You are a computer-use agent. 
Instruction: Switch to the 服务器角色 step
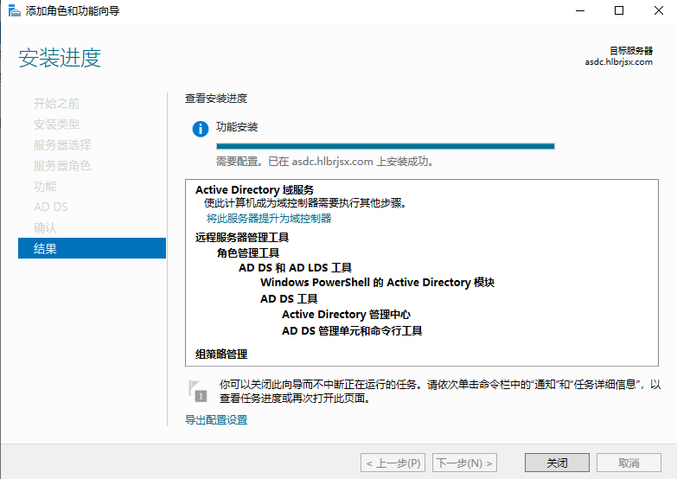[x=62, y=166]
